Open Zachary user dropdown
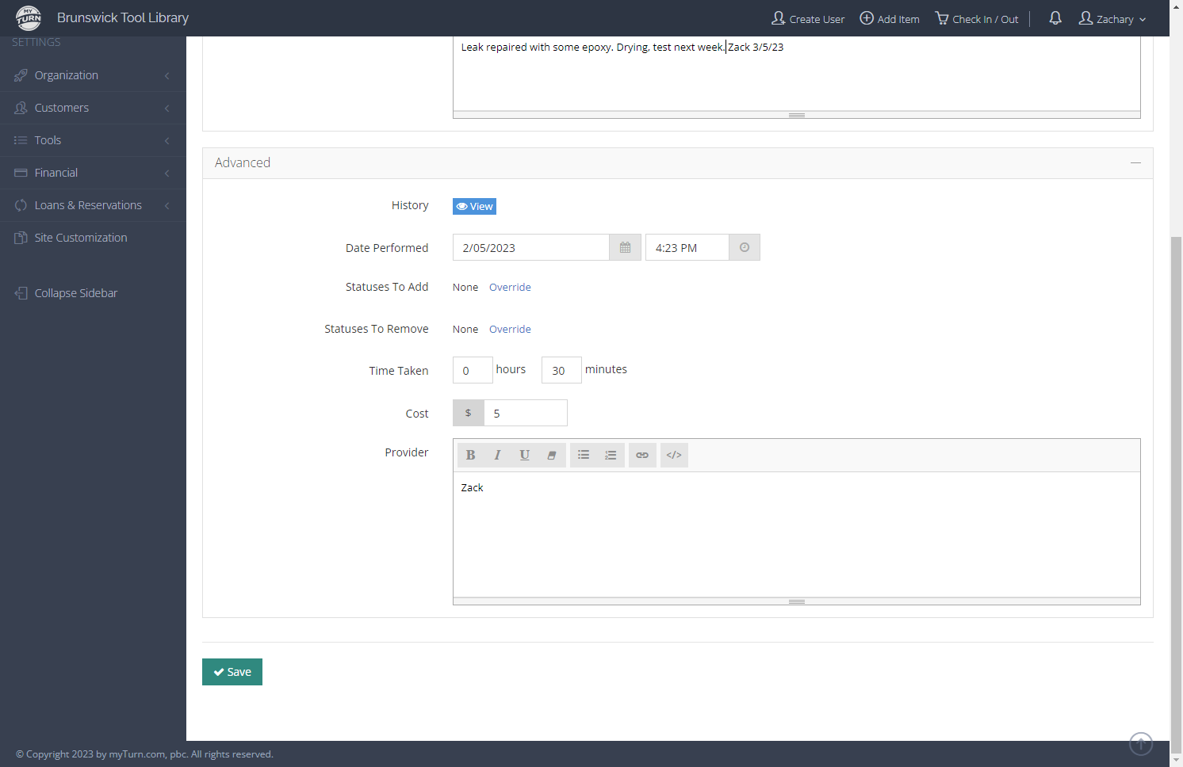The image size is (1183, 767). tap(1112, 18)
